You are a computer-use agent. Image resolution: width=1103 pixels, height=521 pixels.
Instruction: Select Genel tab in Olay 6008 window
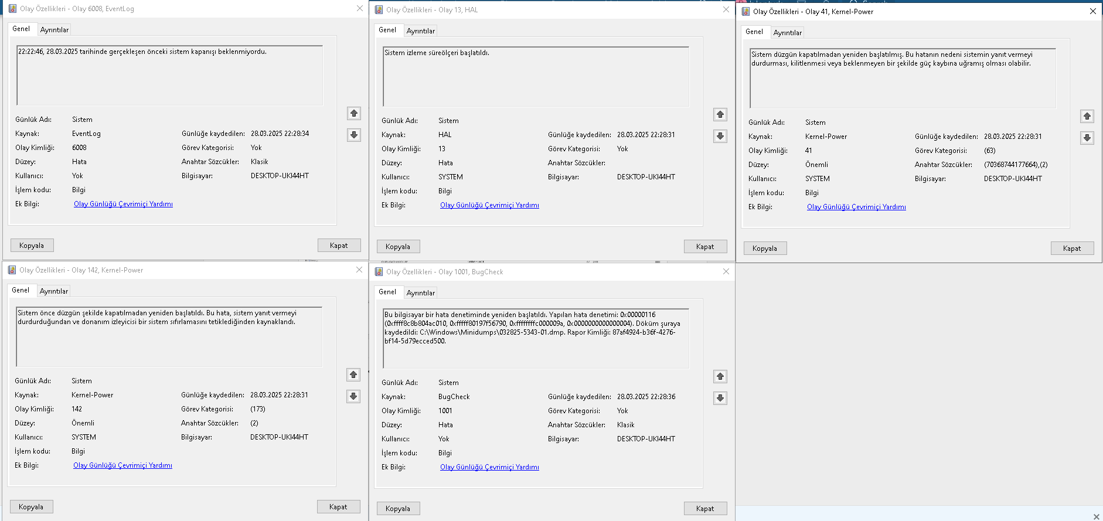tap(21, 29)
